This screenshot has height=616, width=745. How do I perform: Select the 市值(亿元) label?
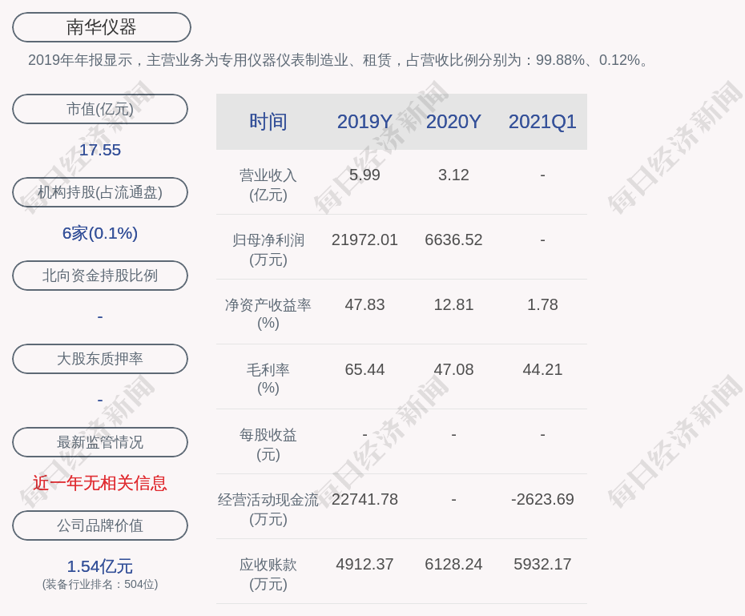[x=100, y=109]
